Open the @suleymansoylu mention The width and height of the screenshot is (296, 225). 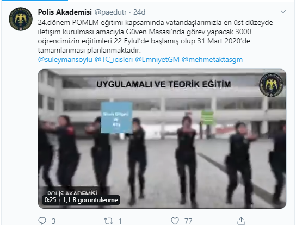(65, 60)
